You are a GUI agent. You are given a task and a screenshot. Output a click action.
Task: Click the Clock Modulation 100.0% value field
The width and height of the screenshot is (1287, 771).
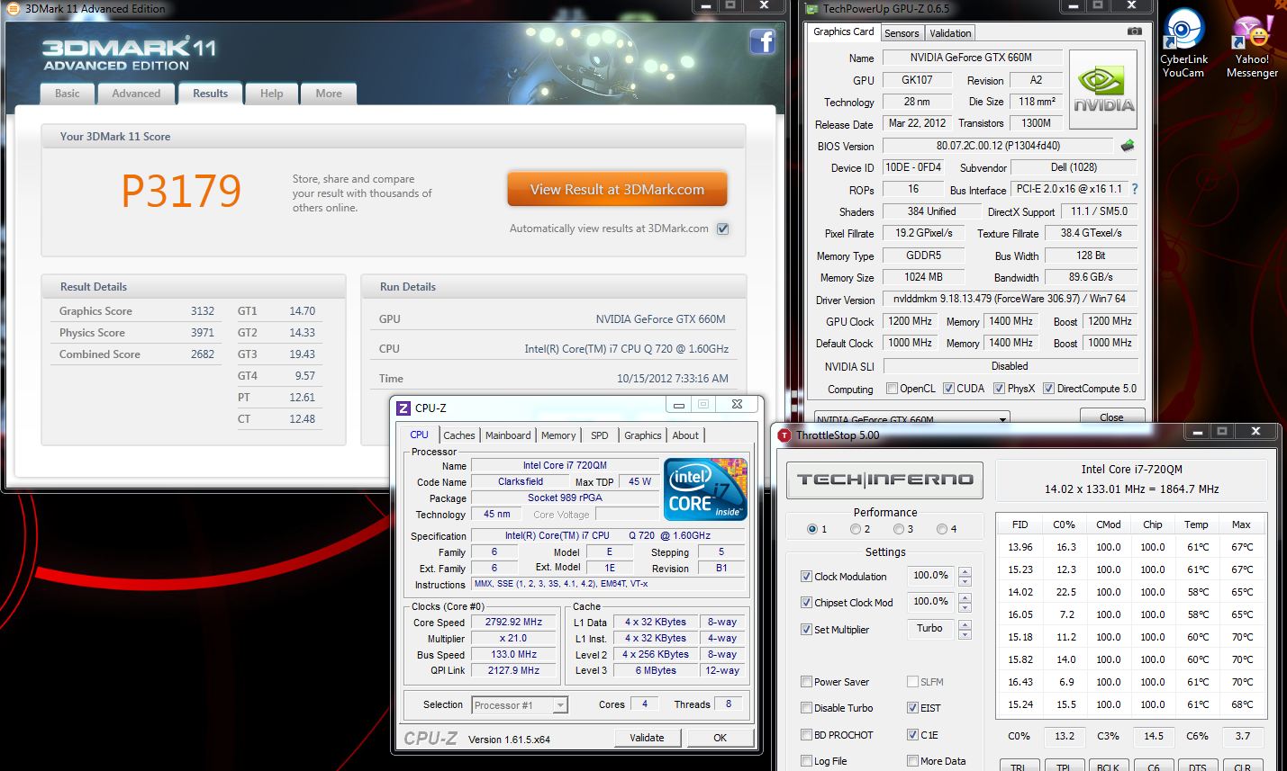pyautogui.click(x=930, y=576)
